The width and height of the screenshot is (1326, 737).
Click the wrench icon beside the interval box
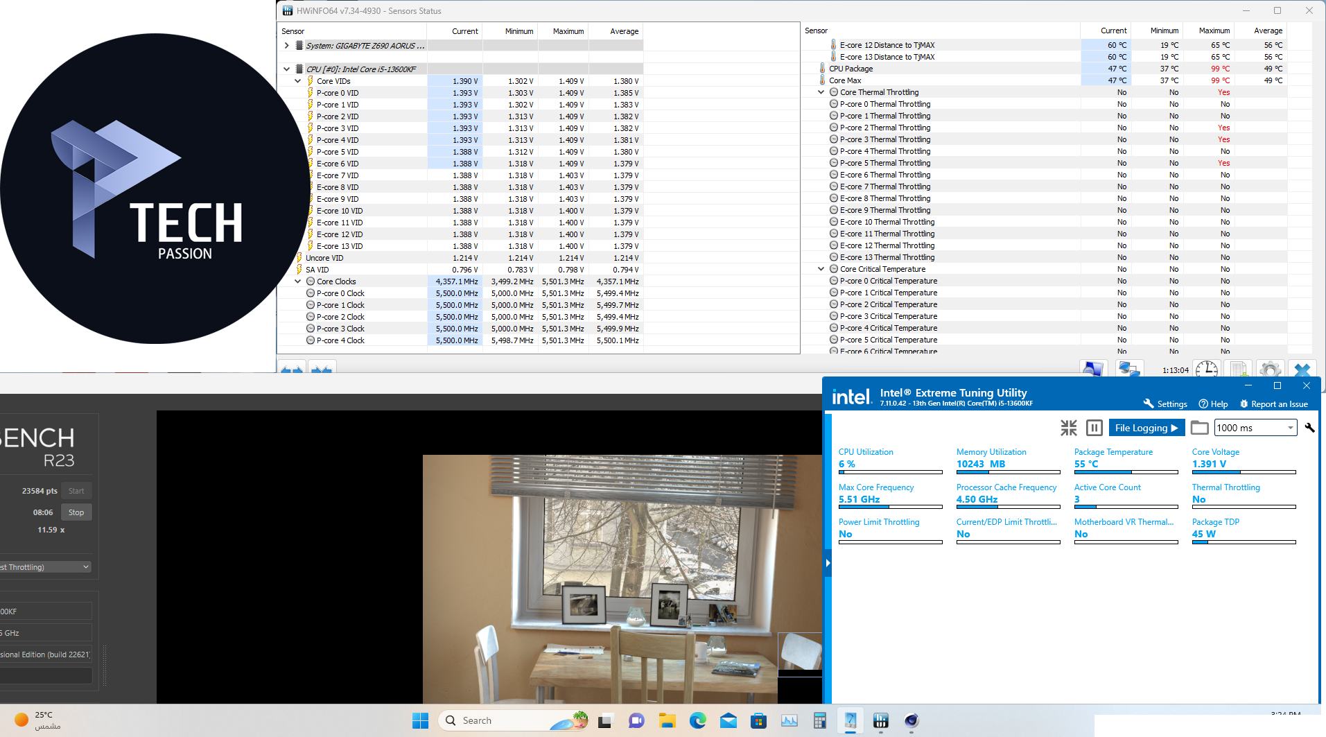pyautogui.click(x=1309, y=428)
